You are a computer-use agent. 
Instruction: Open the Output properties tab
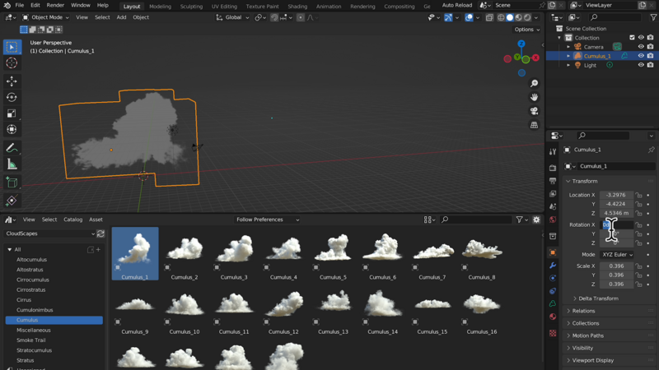553,181
